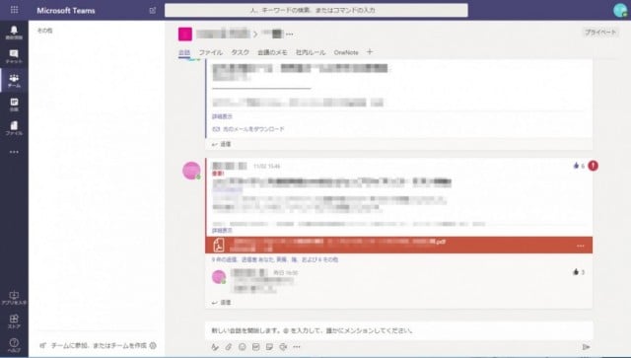Click the pink team avatar square

tap(185, 35)
